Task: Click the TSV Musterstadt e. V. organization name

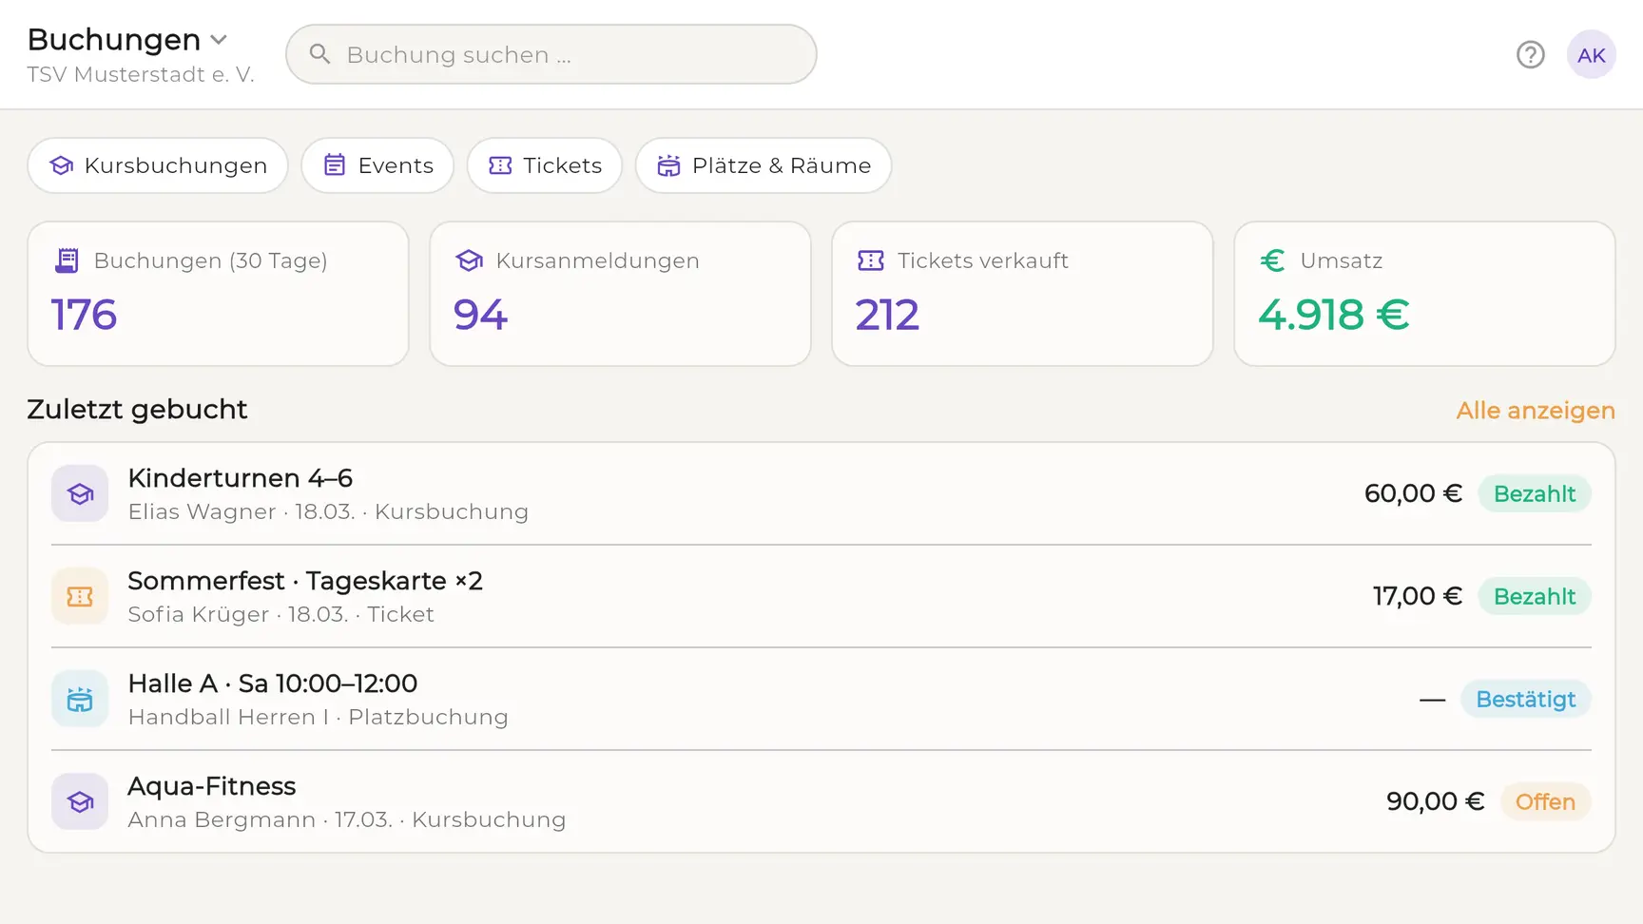Action: pyautogui.click(x=141, y=75)
